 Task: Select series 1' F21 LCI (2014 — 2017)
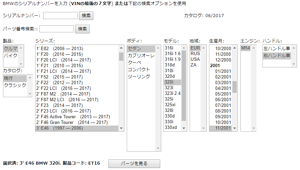[x=77, y=71]
